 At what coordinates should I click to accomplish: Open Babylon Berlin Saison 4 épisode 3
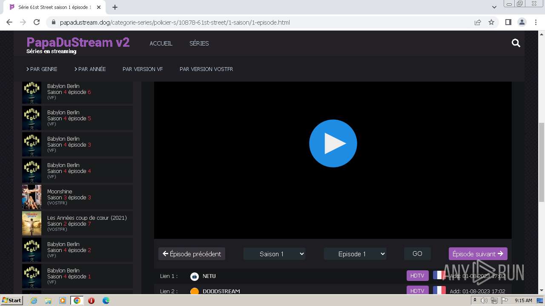click(x=77, y=144)
